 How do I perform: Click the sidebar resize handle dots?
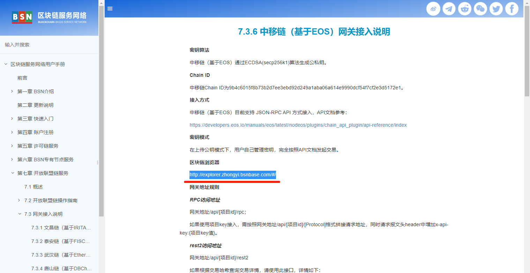click(98, 162)
